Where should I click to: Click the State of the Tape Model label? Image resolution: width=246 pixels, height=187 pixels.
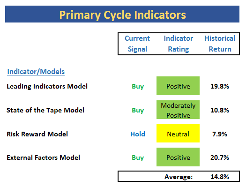[45, 110]
